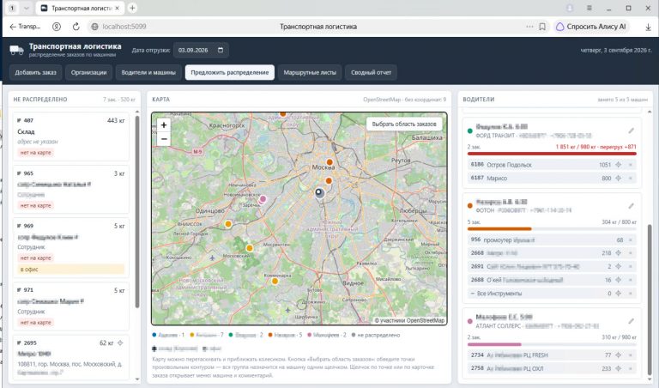Locate 'Все Инструменты' order on map

point(618,294)
